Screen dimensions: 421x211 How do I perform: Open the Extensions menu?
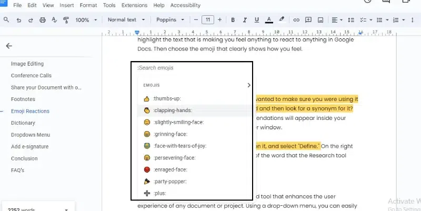(134, 5)
